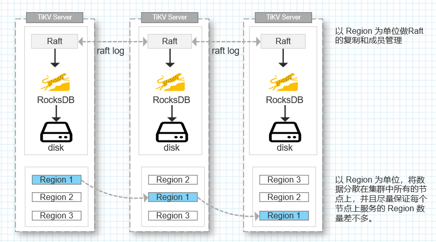Click the 'disk' label in the first server
The width and height of the screenshot is (436, 242).
point(56,148)
